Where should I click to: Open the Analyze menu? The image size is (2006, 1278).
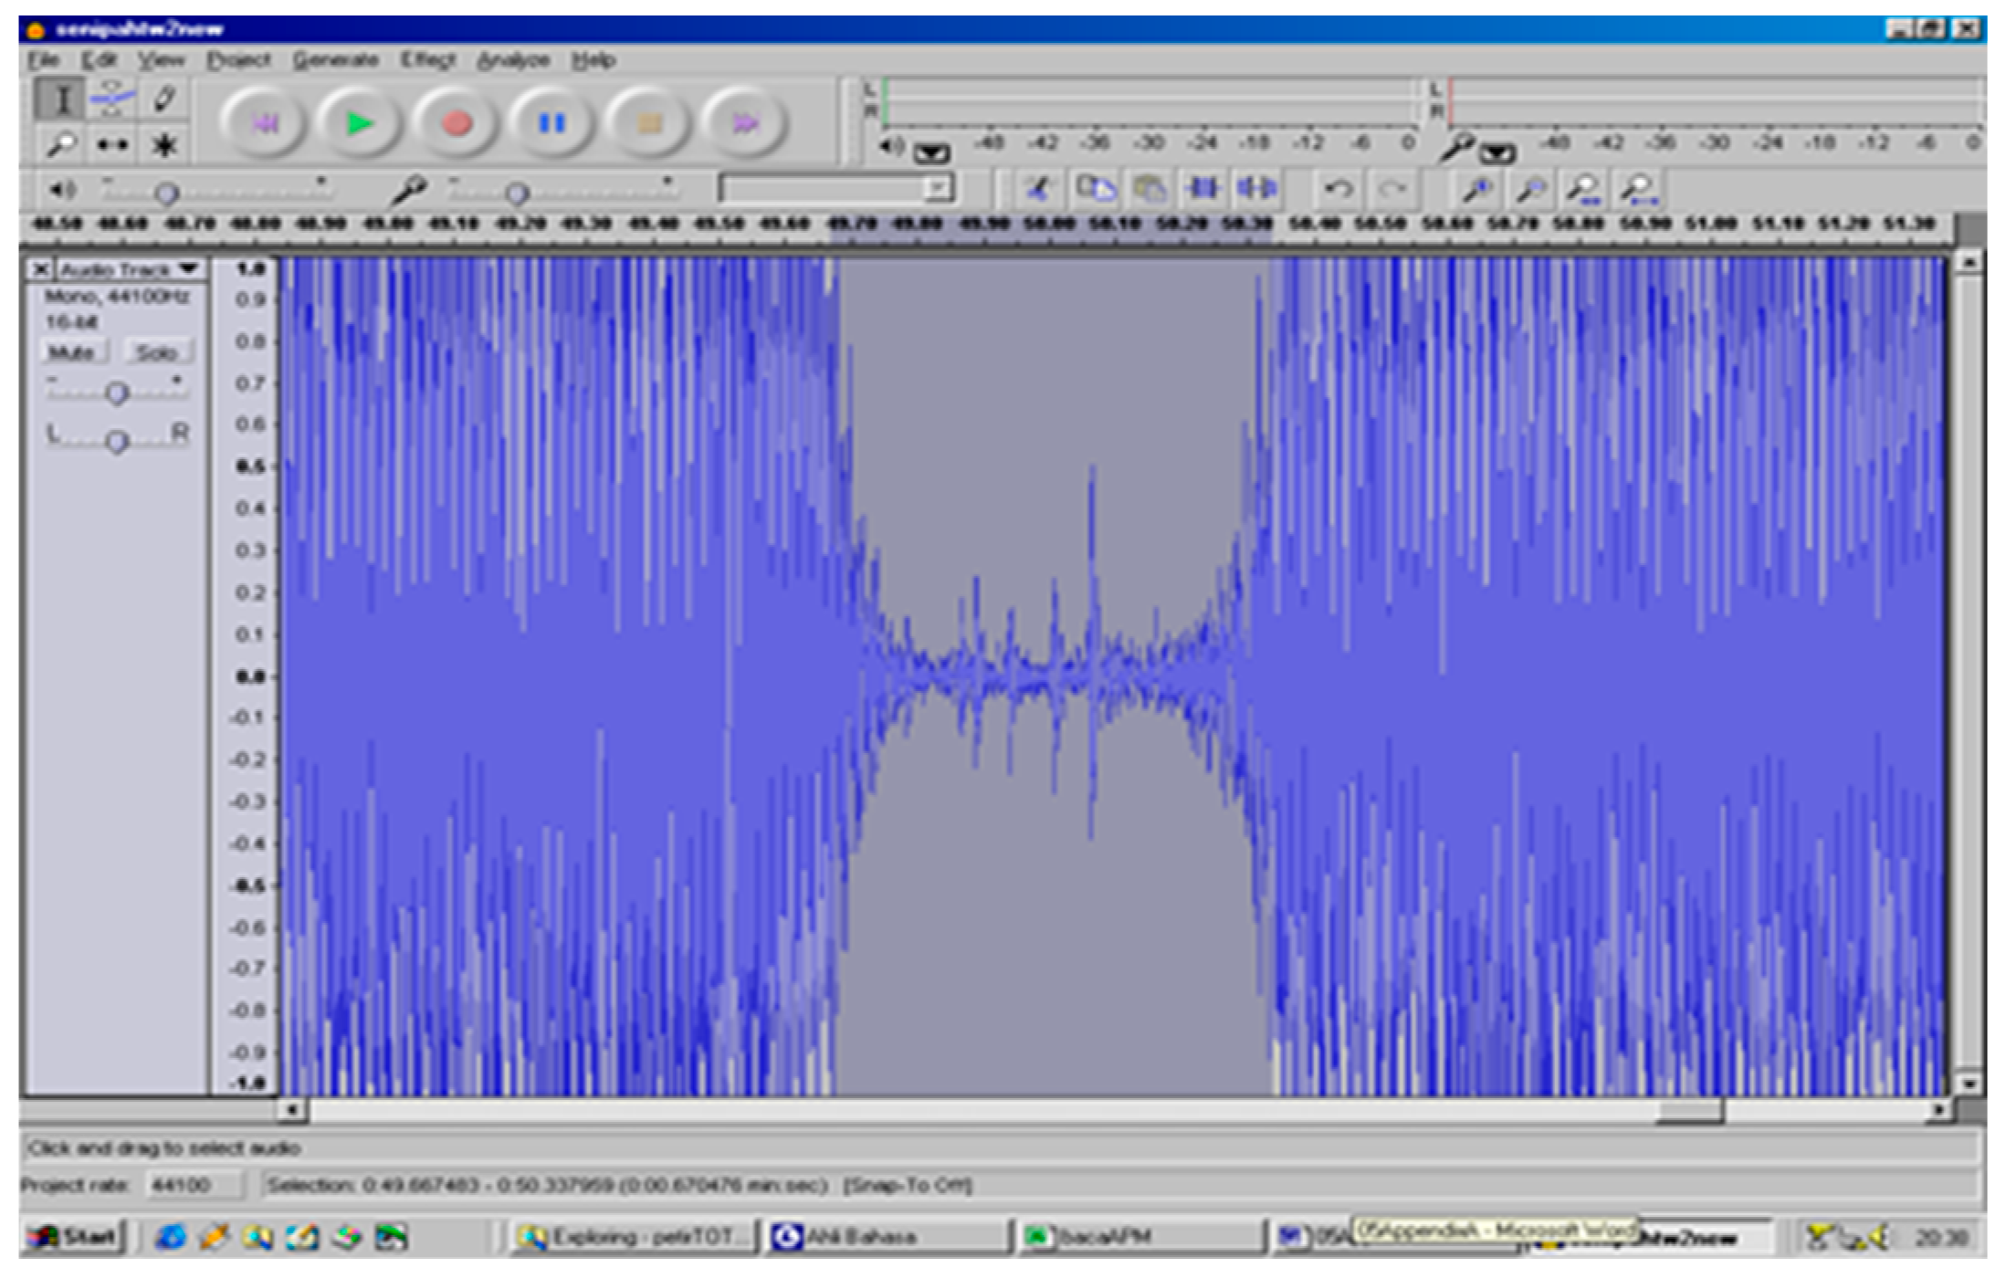coord(513,60)
